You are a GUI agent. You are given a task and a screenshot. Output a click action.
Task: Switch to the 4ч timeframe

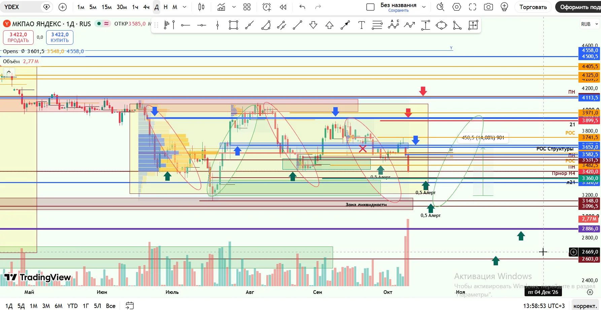click(x=146, y=7)
